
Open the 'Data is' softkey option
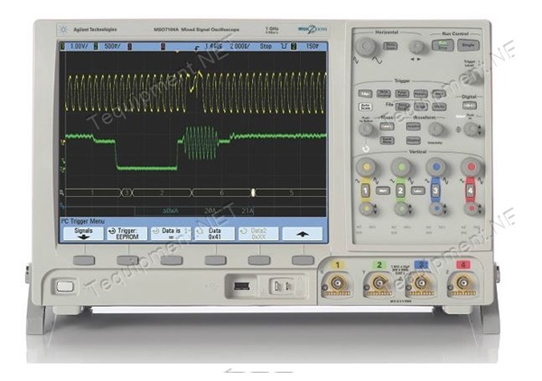tap(171, 234)
